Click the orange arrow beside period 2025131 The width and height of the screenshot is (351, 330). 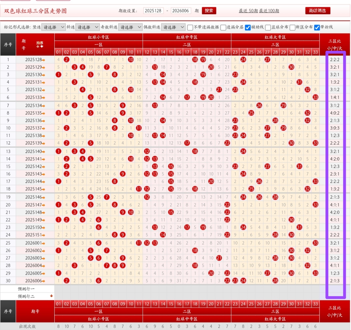click(x=44, y=83)
